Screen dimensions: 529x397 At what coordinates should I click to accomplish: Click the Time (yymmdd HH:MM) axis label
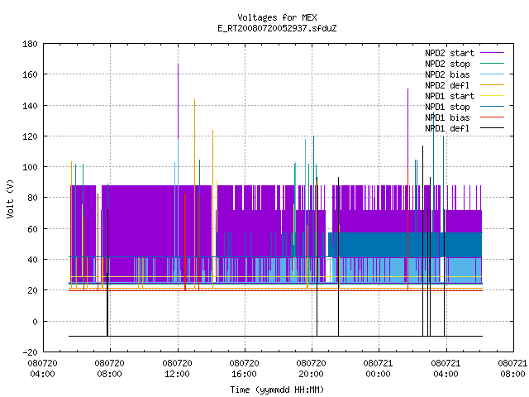(x=277, y=390)
